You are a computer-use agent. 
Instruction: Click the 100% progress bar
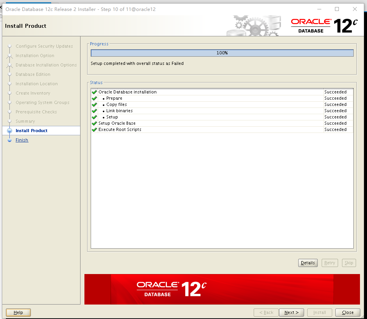[x=222, y=53]
